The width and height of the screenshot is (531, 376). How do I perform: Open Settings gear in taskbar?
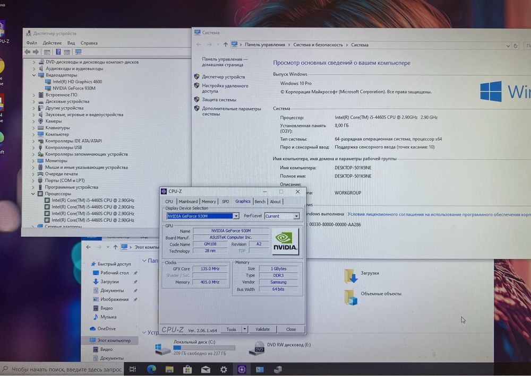(x=224, y=370)
